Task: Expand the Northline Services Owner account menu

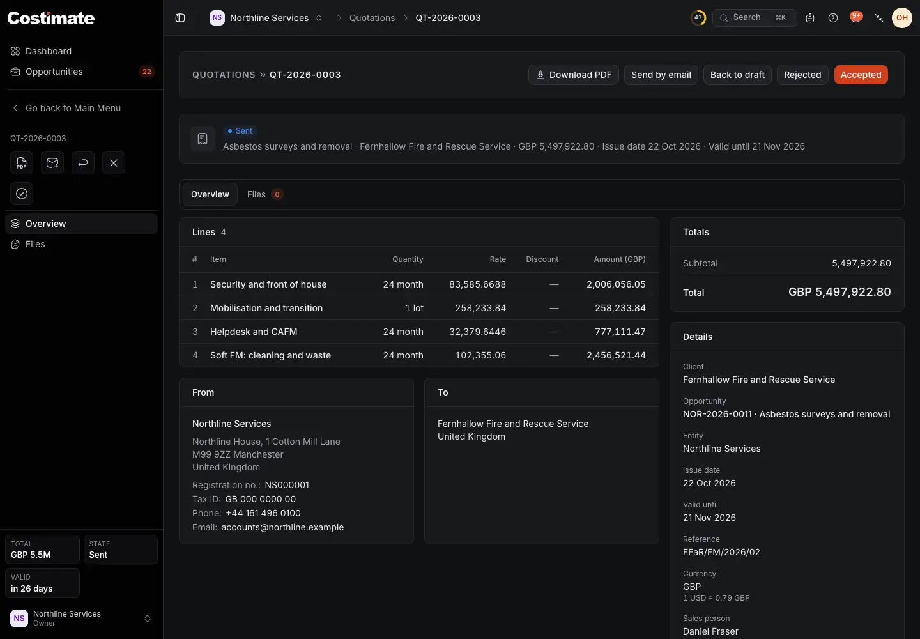Action: 81,619
